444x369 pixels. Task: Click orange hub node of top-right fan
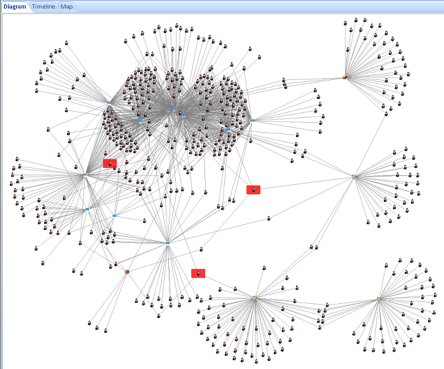click(x=345, y=77)
